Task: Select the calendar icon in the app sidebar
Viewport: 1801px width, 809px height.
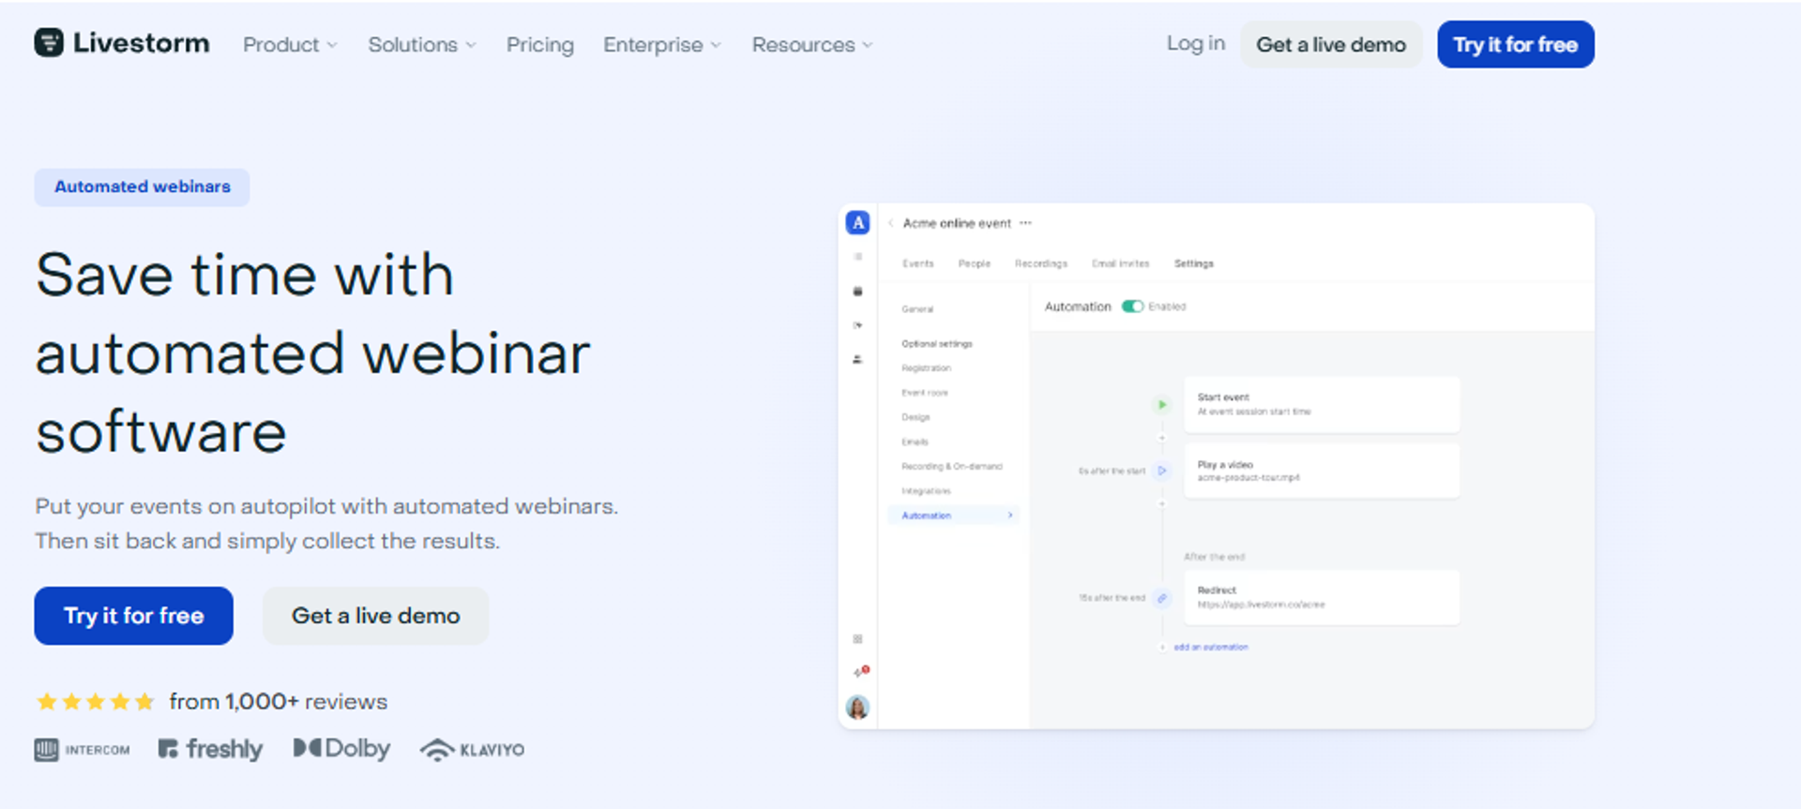Action: click(857, 292)
